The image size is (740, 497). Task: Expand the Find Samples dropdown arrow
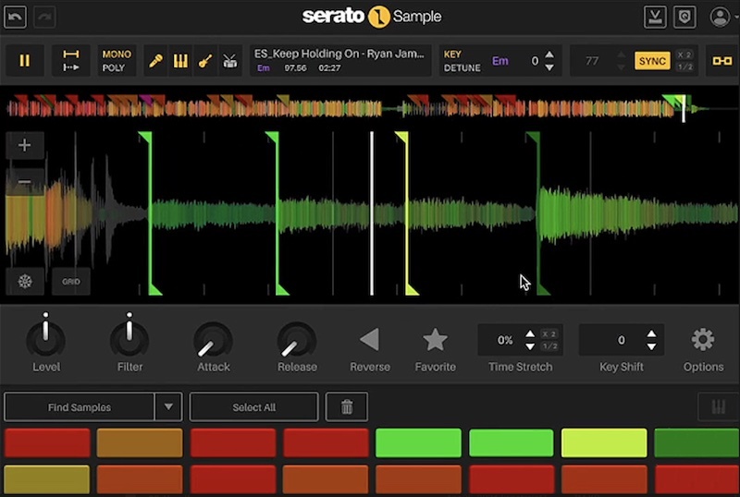[168, 406]
